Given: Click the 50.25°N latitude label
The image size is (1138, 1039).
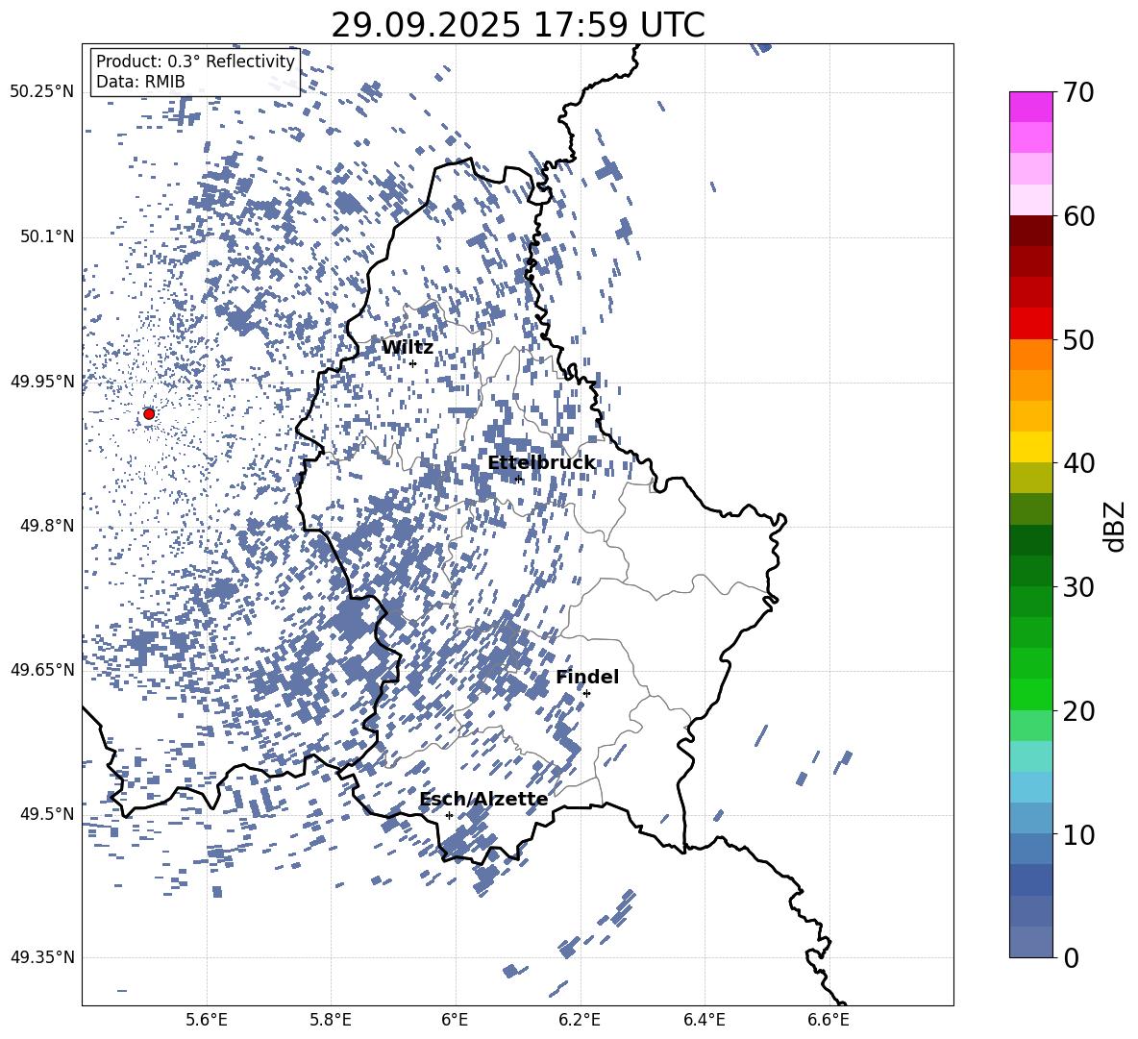Looking at the screenshot, I should (42, 92).
